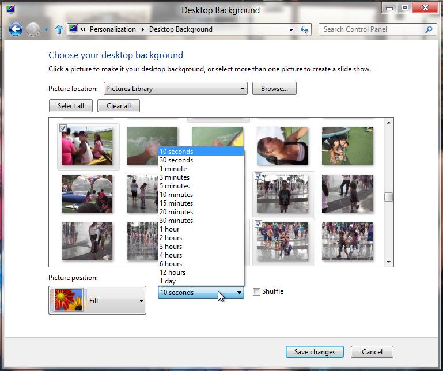Image resolution: width=443 pixels, height=371 pixels.
Task: Click the Save changes button
Action: tap(314, 352)
